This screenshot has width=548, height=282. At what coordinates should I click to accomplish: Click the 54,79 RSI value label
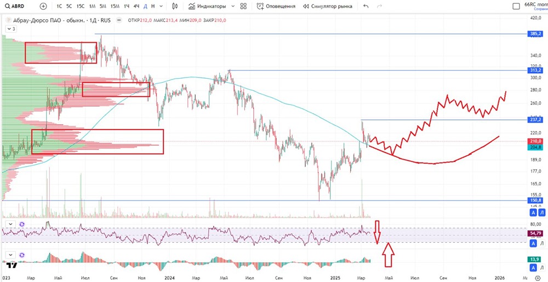(536, 233)
